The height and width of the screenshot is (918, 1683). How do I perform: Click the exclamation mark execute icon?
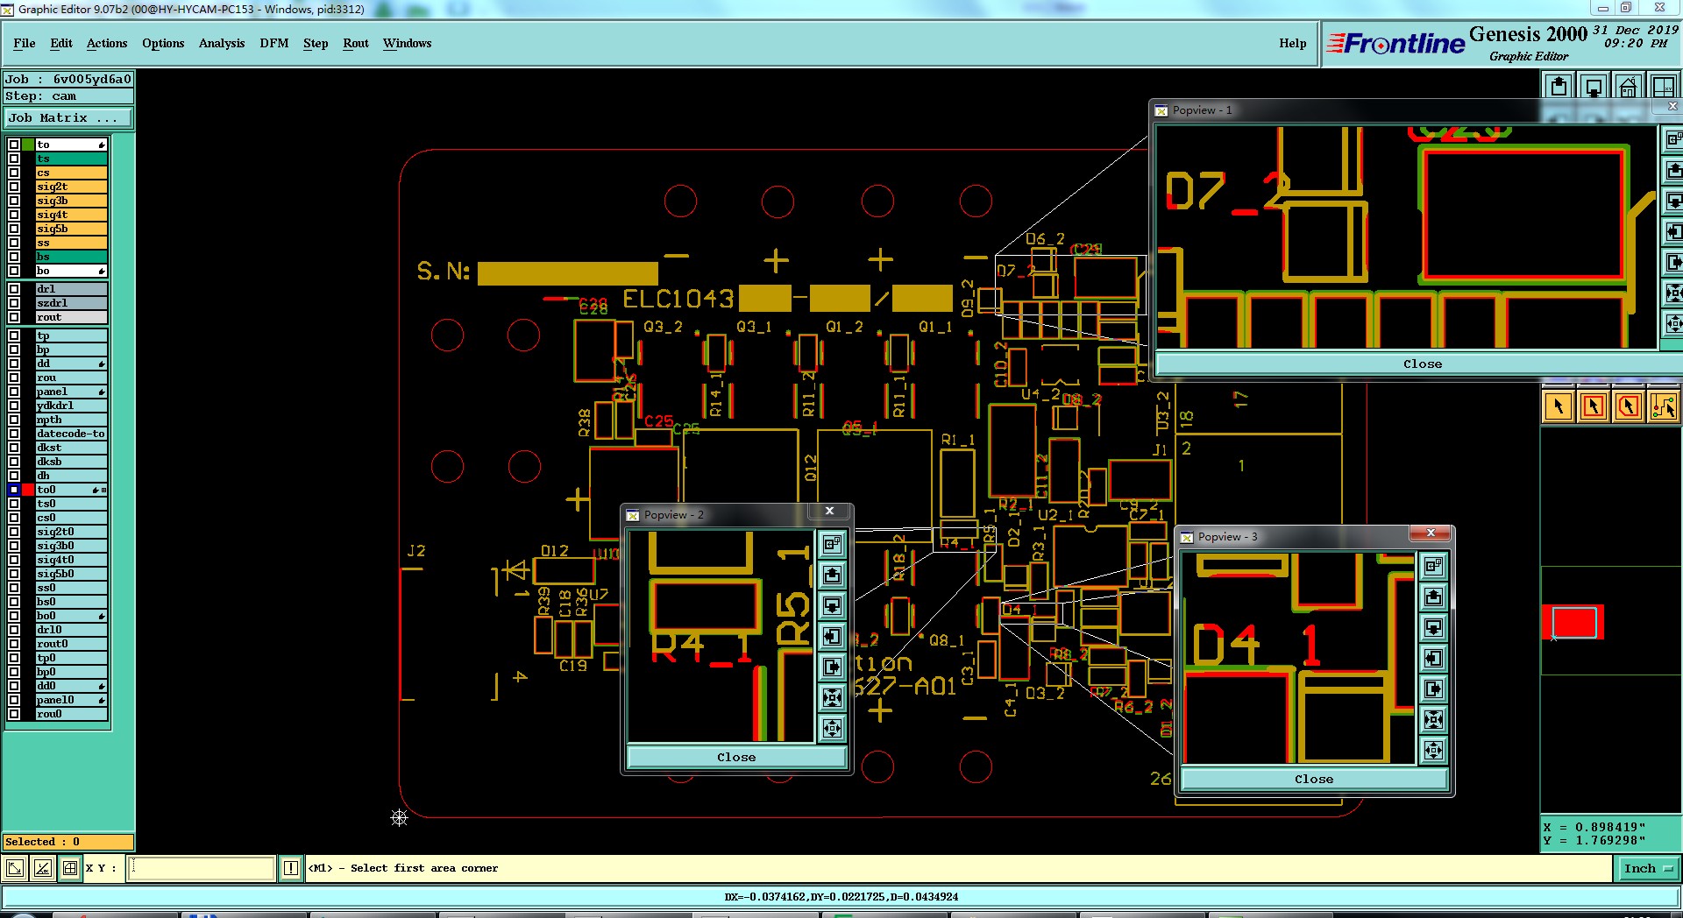click(291, 868)
